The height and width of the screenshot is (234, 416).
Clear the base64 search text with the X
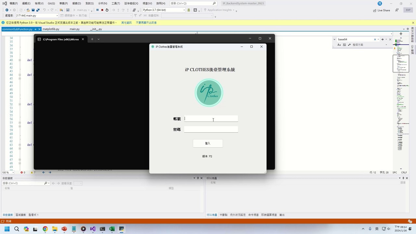coord(375,39)
